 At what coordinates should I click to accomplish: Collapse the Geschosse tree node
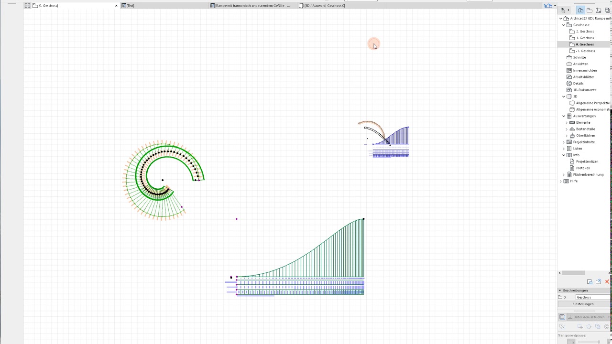(x=564, y=25)
